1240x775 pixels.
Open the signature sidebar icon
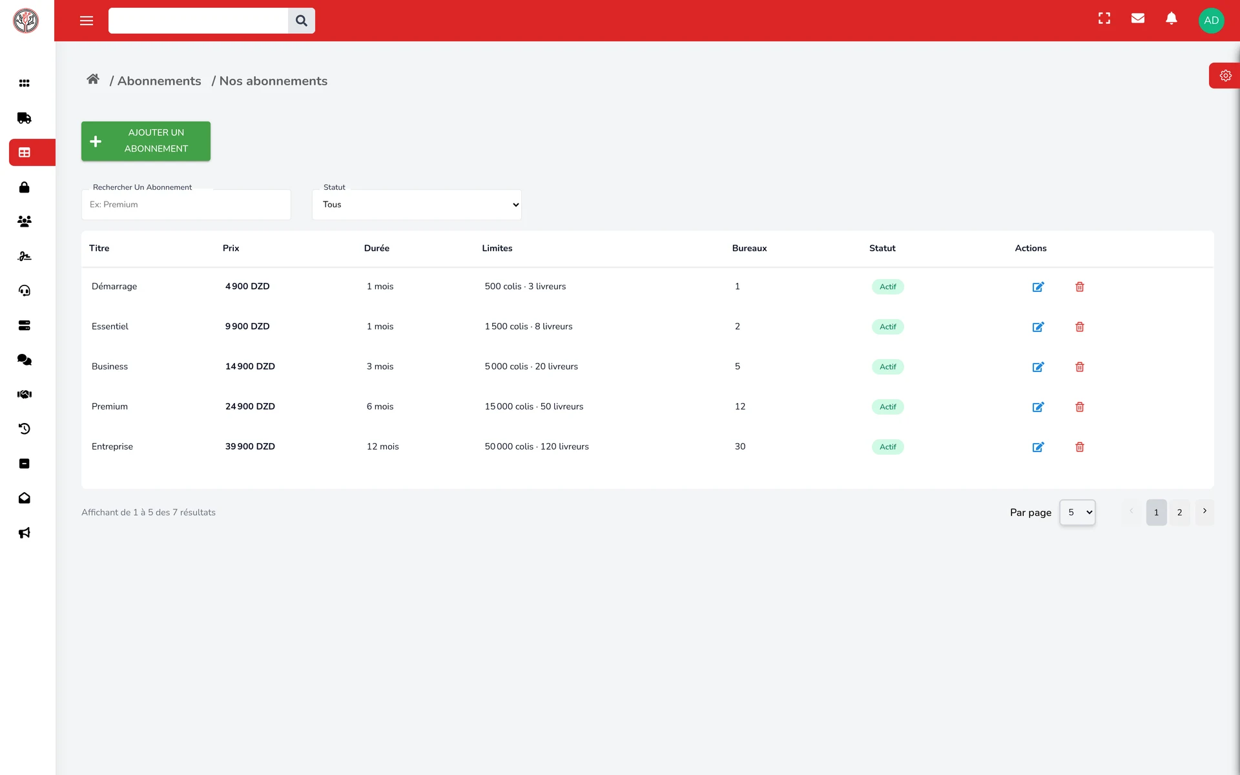tap(25, 256)
